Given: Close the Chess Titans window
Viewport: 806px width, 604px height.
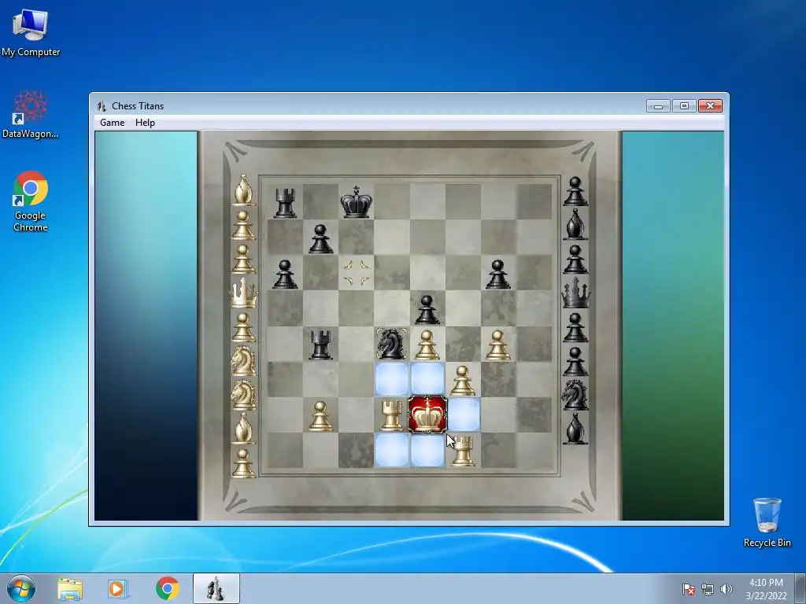Looking at the screenshot, I should point(711,106).
